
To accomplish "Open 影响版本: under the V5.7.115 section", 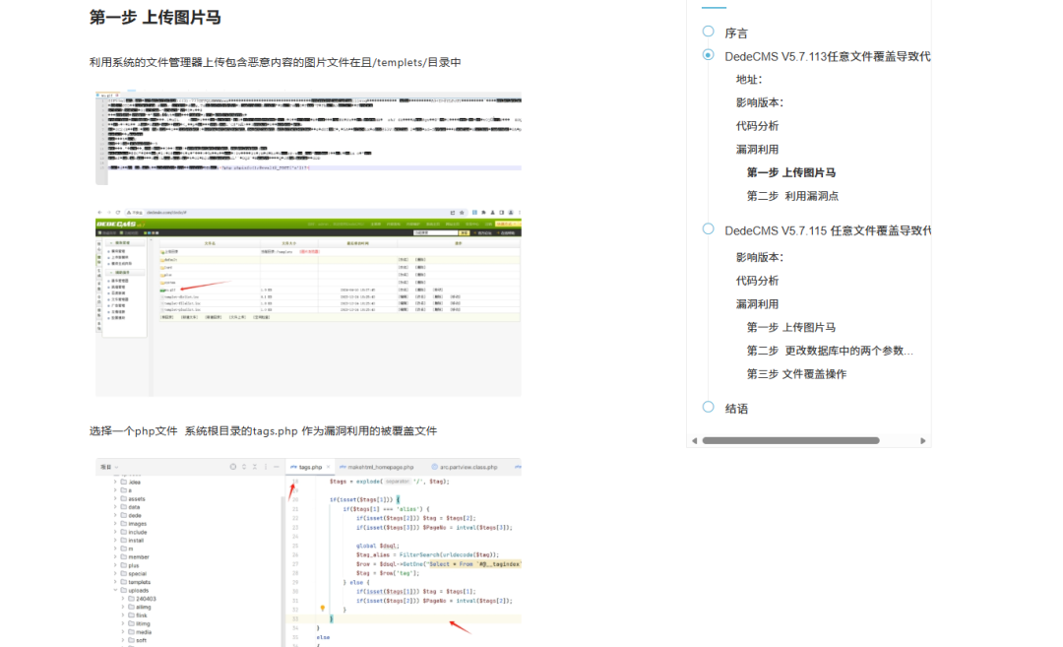I will click(759, 258).
